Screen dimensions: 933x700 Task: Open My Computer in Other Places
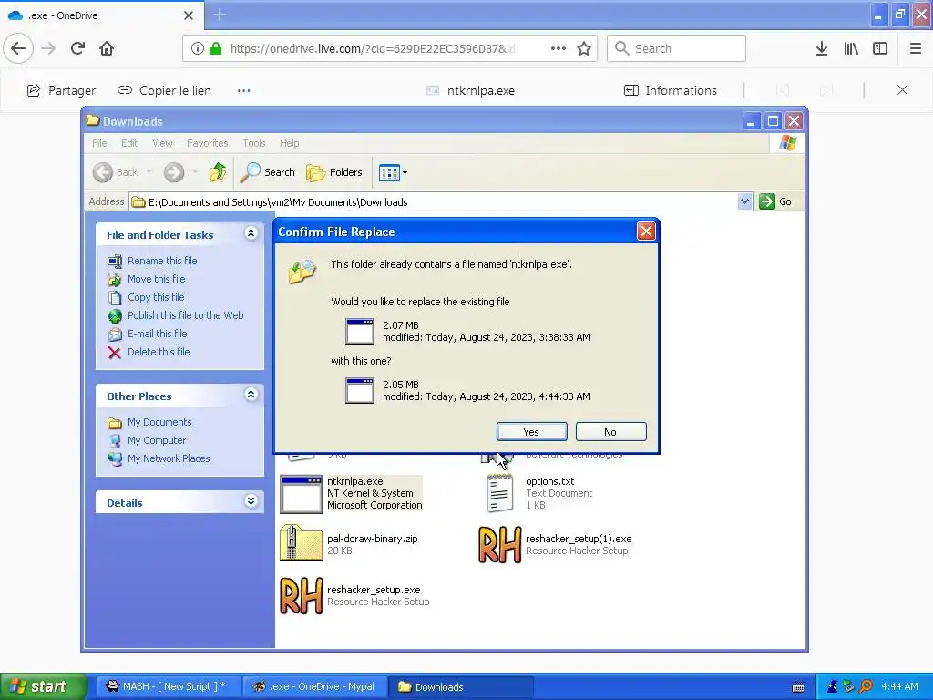(x=157, y=440)
